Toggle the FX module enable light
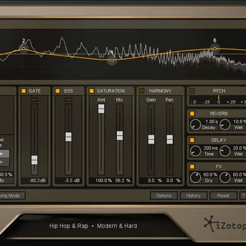246x246 pixels. pos(192,167)
